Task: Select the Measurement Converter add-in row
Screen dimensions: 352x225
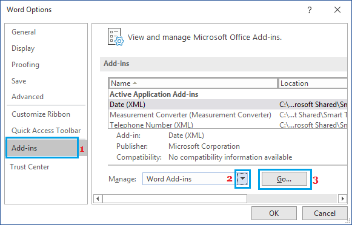Action: pos(228,115)
